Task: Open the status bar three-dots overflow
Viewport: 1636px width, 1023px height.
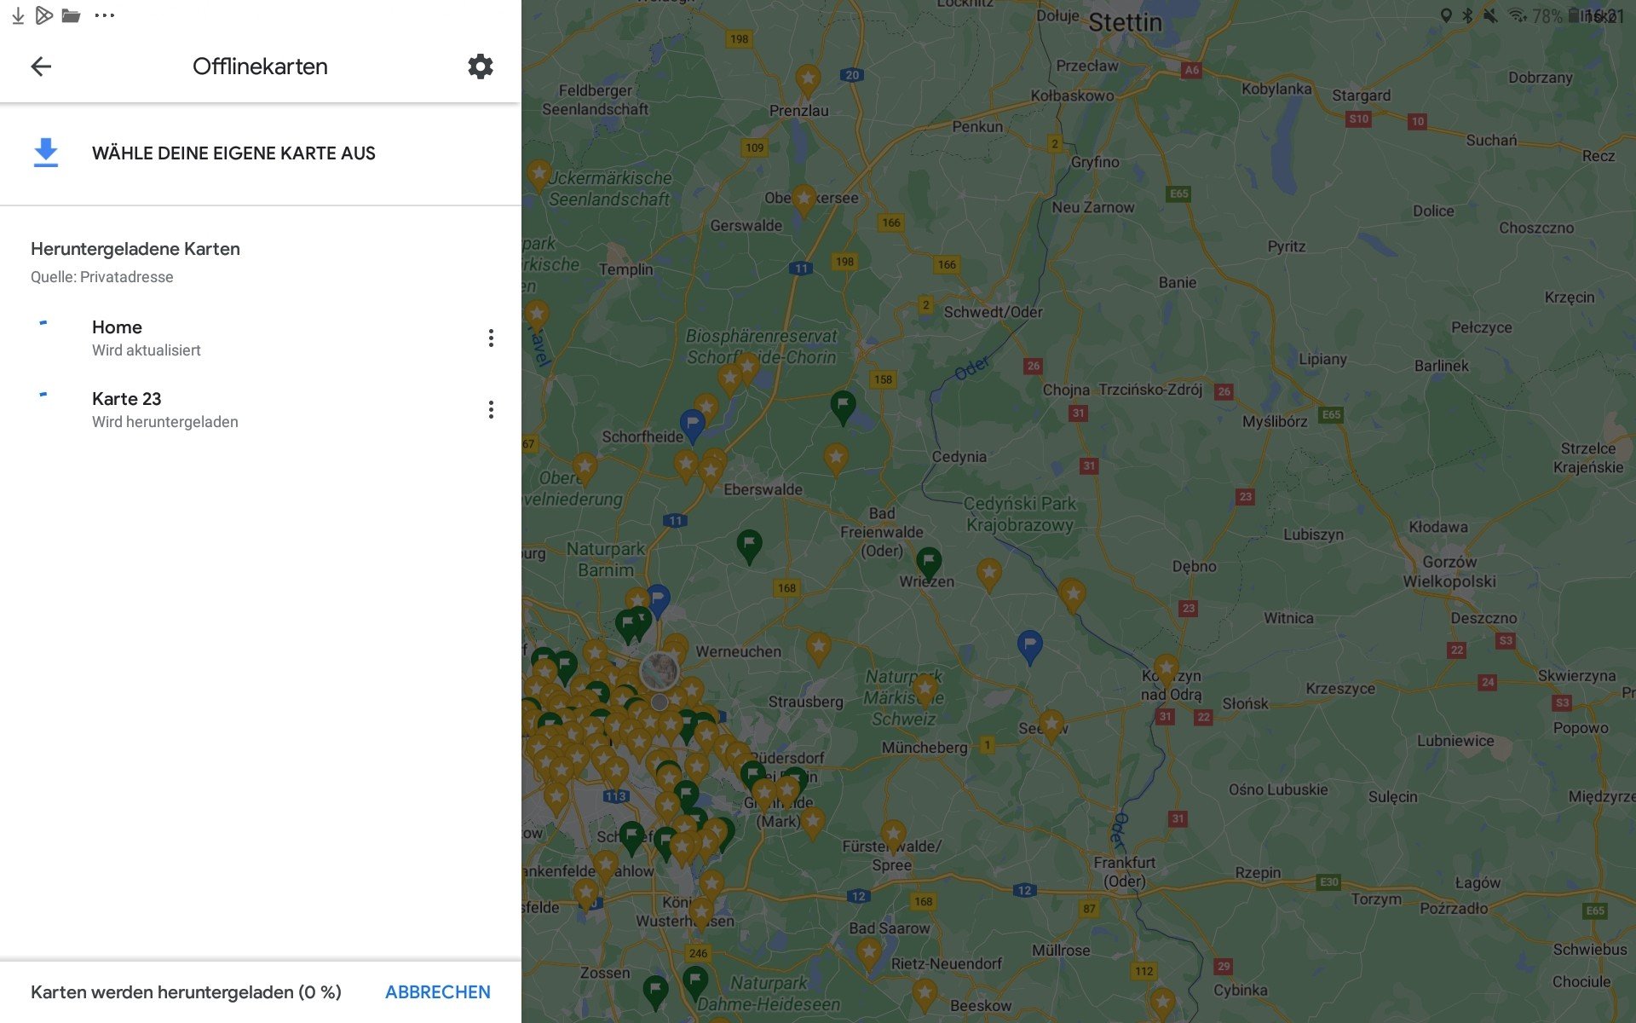Action: pos(105,15)
